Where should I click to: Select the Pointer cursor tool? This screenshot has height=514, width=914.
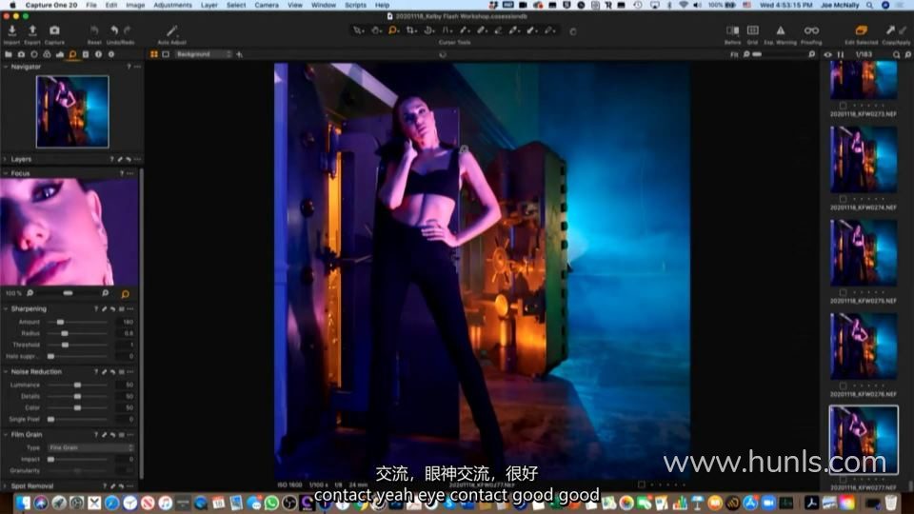[x=358, y=30]
